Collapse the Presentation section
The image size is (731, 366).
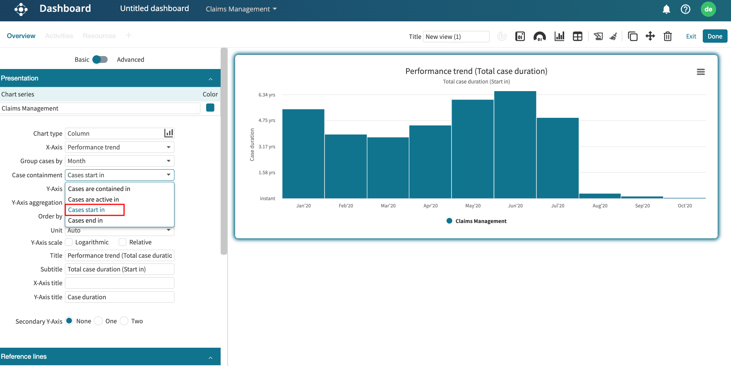[210, 79]
